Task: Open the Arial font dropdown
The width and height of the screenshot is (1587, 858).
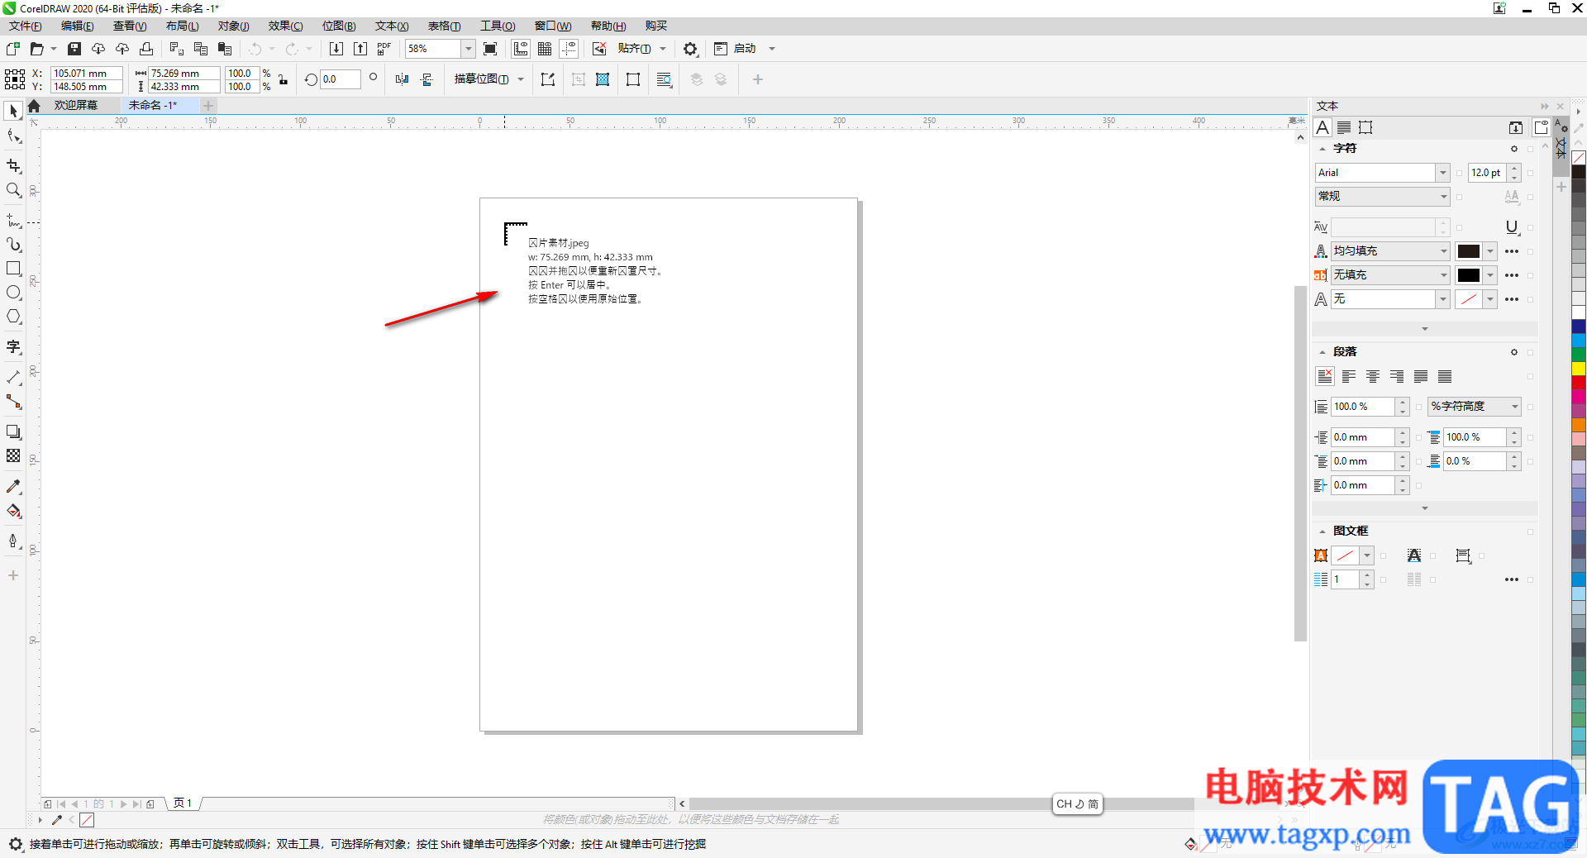Action: [x=1443, y=173]
